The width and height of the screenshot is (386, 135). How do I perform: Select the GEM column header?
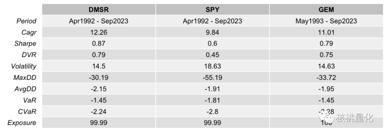click(326, 10)
